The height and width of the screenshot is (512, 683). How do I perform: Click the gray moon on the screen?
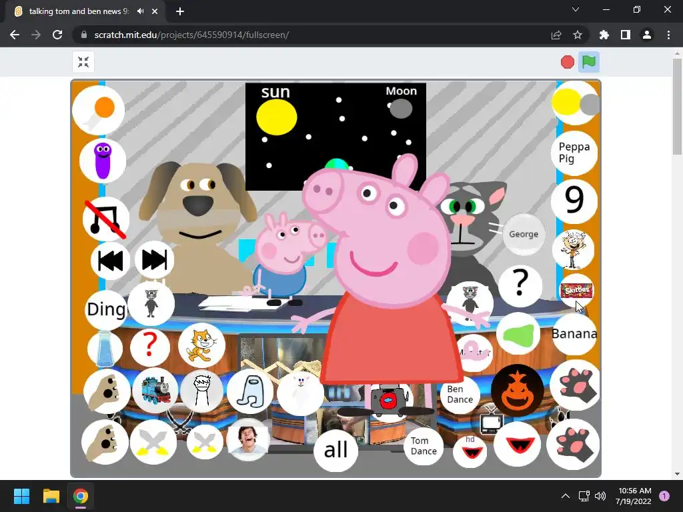(x=401, y=109)
